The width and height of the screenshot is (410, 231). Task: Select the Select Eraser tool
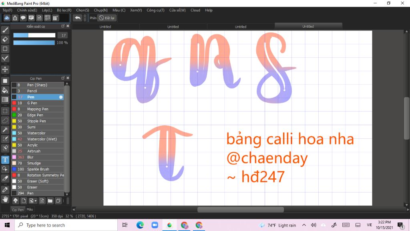[x=5, y=148]
